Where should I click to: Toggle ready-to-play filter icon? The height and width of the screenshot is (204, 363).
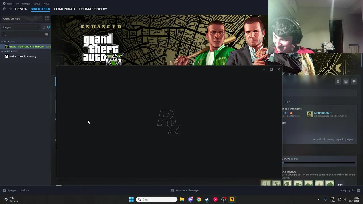click(x=48, y=27)
